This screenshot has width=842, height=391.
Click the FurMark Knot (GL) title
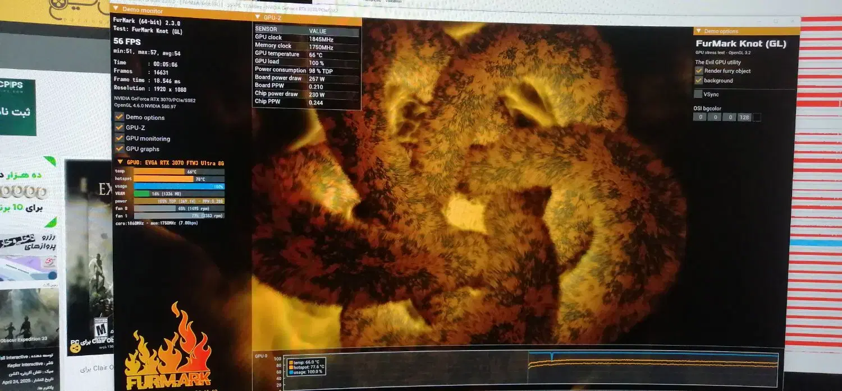click(741, 44)
